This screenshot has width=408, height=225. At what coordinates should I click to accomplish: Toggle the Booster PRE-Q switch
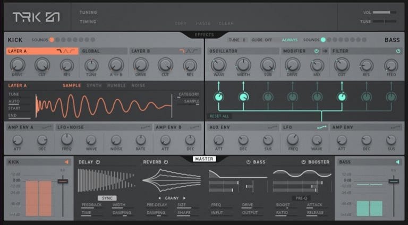(x=301, y=198)
